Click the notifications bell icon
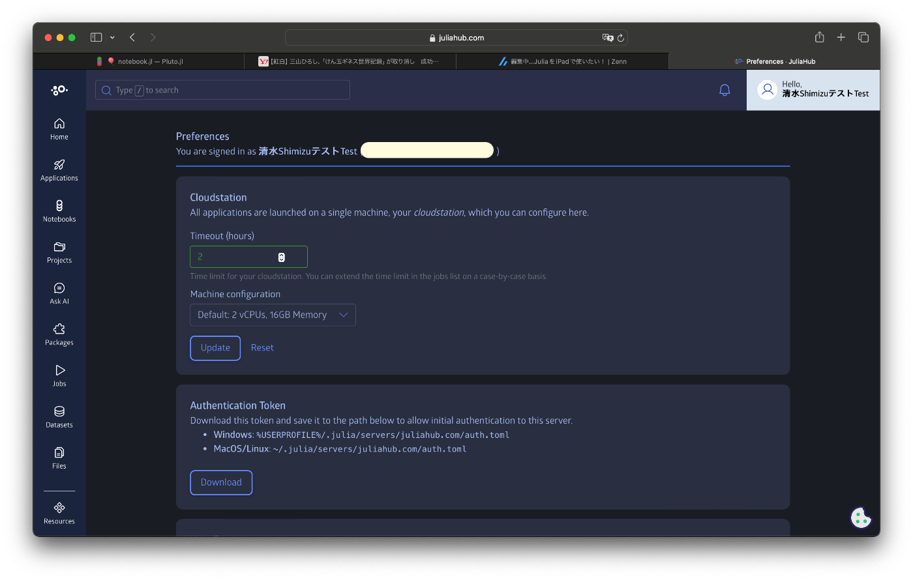Viewport: 913px width, 580px height. (x=725, y=90)
